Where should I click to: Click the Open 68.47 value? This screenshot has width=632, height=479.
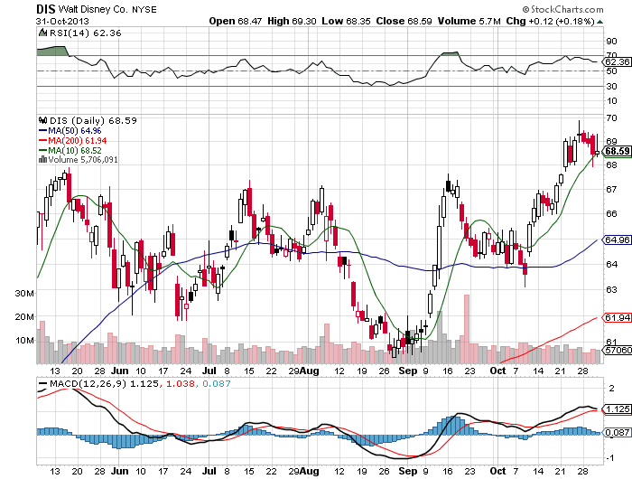tap(236, 21)
